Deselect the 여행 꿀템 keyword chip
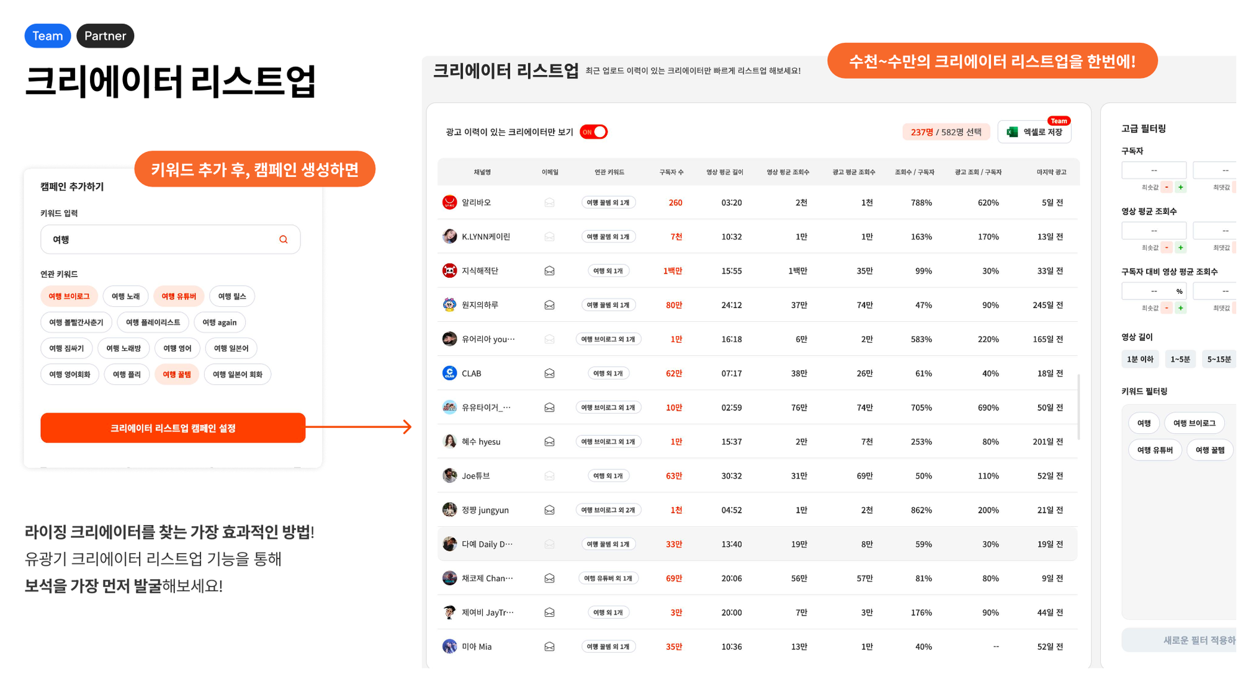Image resolution: width=1241 pixels, height=677 pixels. pos(177,374)
